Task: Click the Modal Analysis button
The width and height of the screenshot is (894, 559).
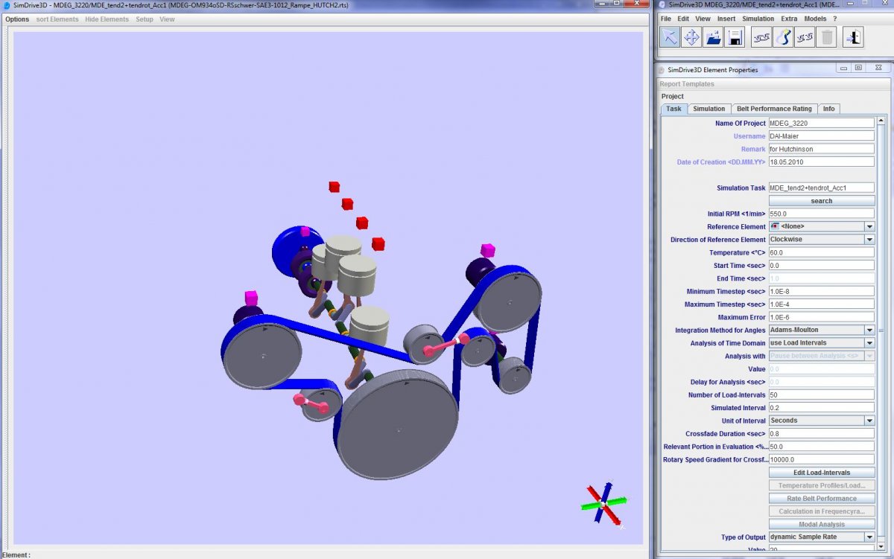Action: coord(822,524)
